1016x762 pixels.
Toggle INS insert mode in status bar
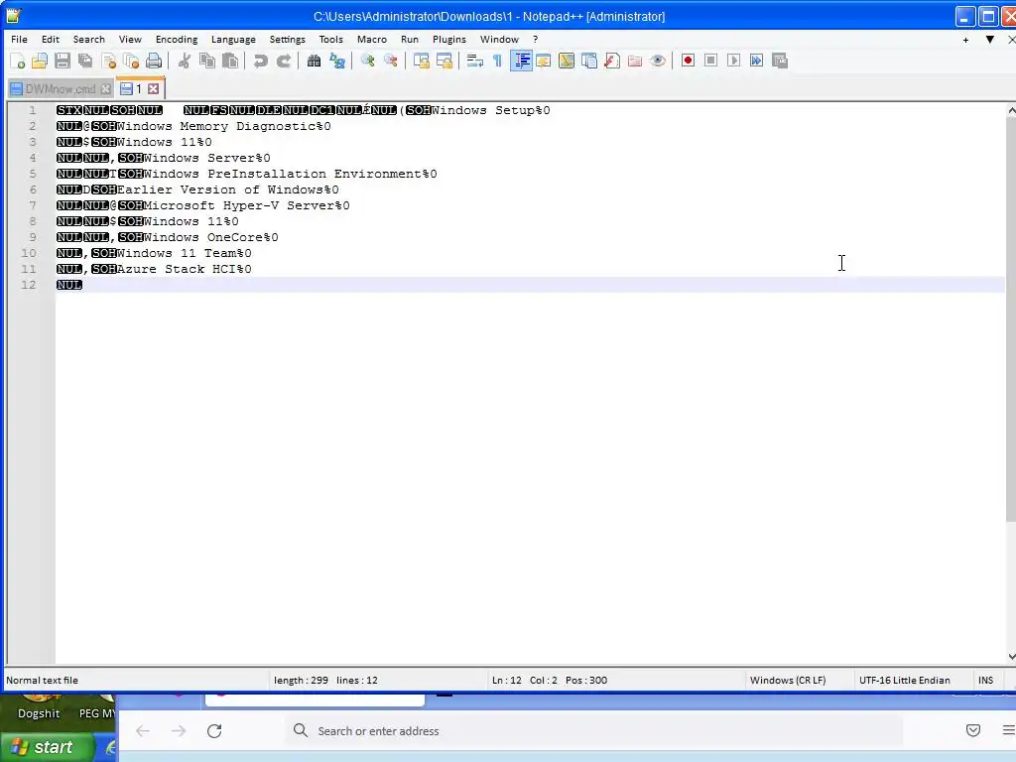point(985,680)
